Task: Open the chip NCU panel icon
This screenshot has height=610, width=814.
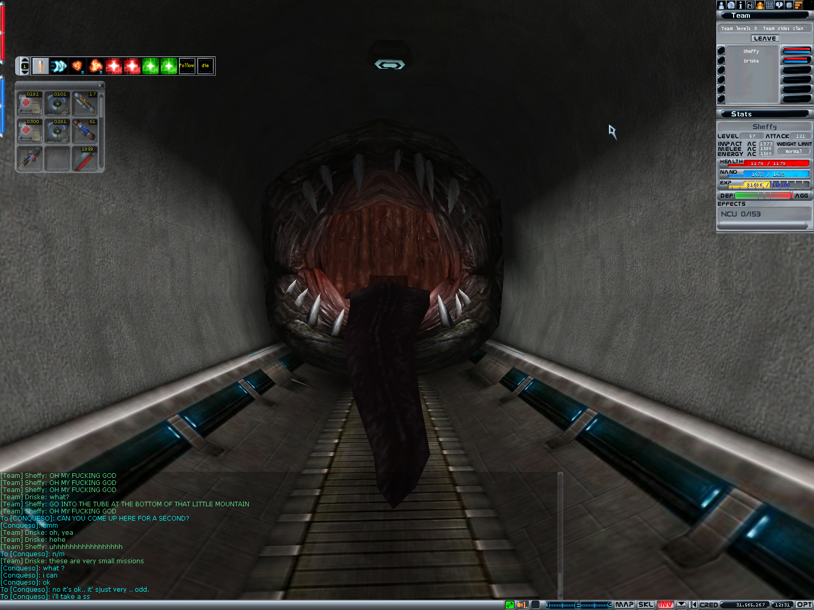Action: point(789,5)
